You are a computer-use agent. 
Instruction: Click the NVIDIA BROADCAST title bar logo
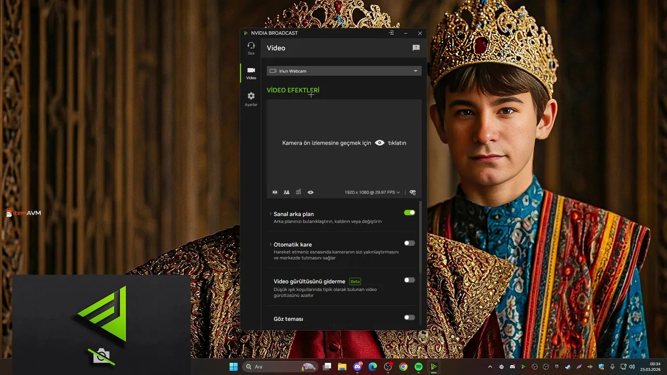click(x=246, y=33)
